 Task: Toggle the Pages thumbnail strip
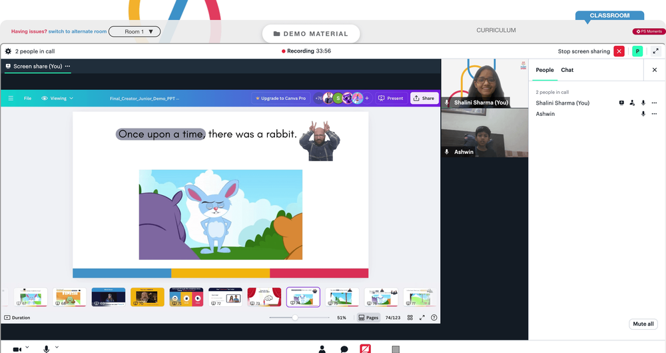(368, 317)
